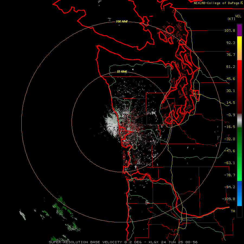Image resolution: width=244 pixels, height=244 pixels.
Task: Click the [KT] units label
Action: pyautogui.click(x=232, y=19)
